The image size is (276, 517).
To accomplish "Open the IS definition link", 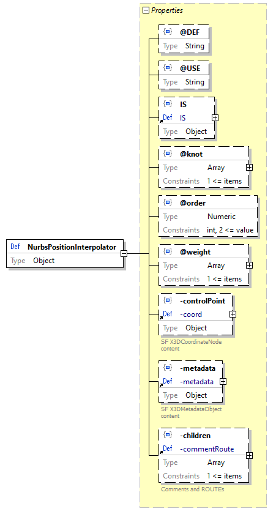I will pos(183,117).
